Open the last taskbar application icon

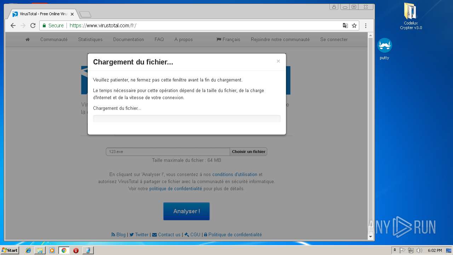88,250
